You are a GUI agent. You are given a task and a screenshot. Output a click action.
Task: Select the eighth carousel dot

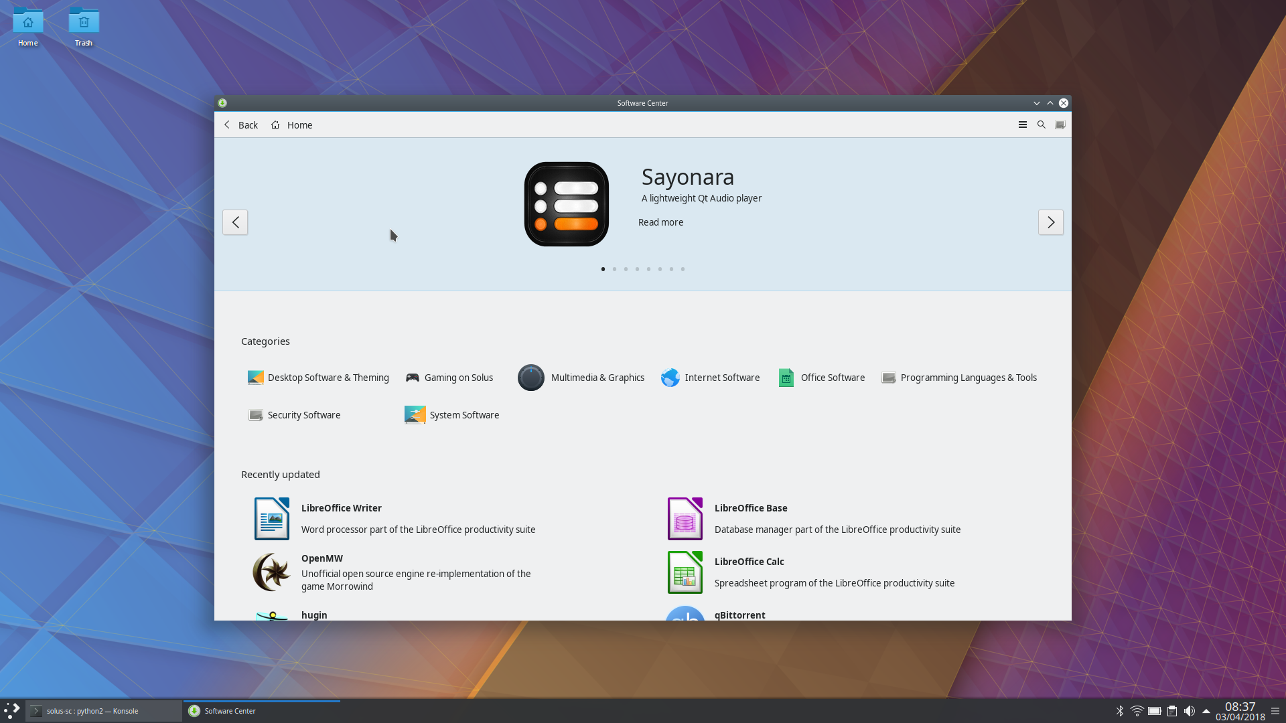(683, 269)
